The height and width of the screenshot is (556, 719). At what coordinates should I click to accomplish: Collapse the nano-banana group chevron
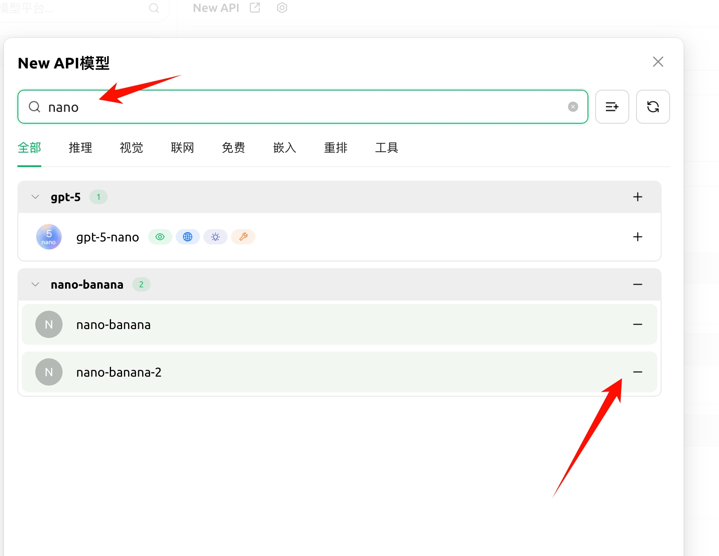35,284
